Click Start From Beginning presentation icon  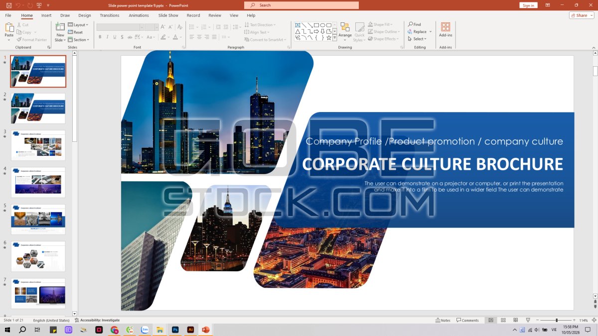[40, 5]
